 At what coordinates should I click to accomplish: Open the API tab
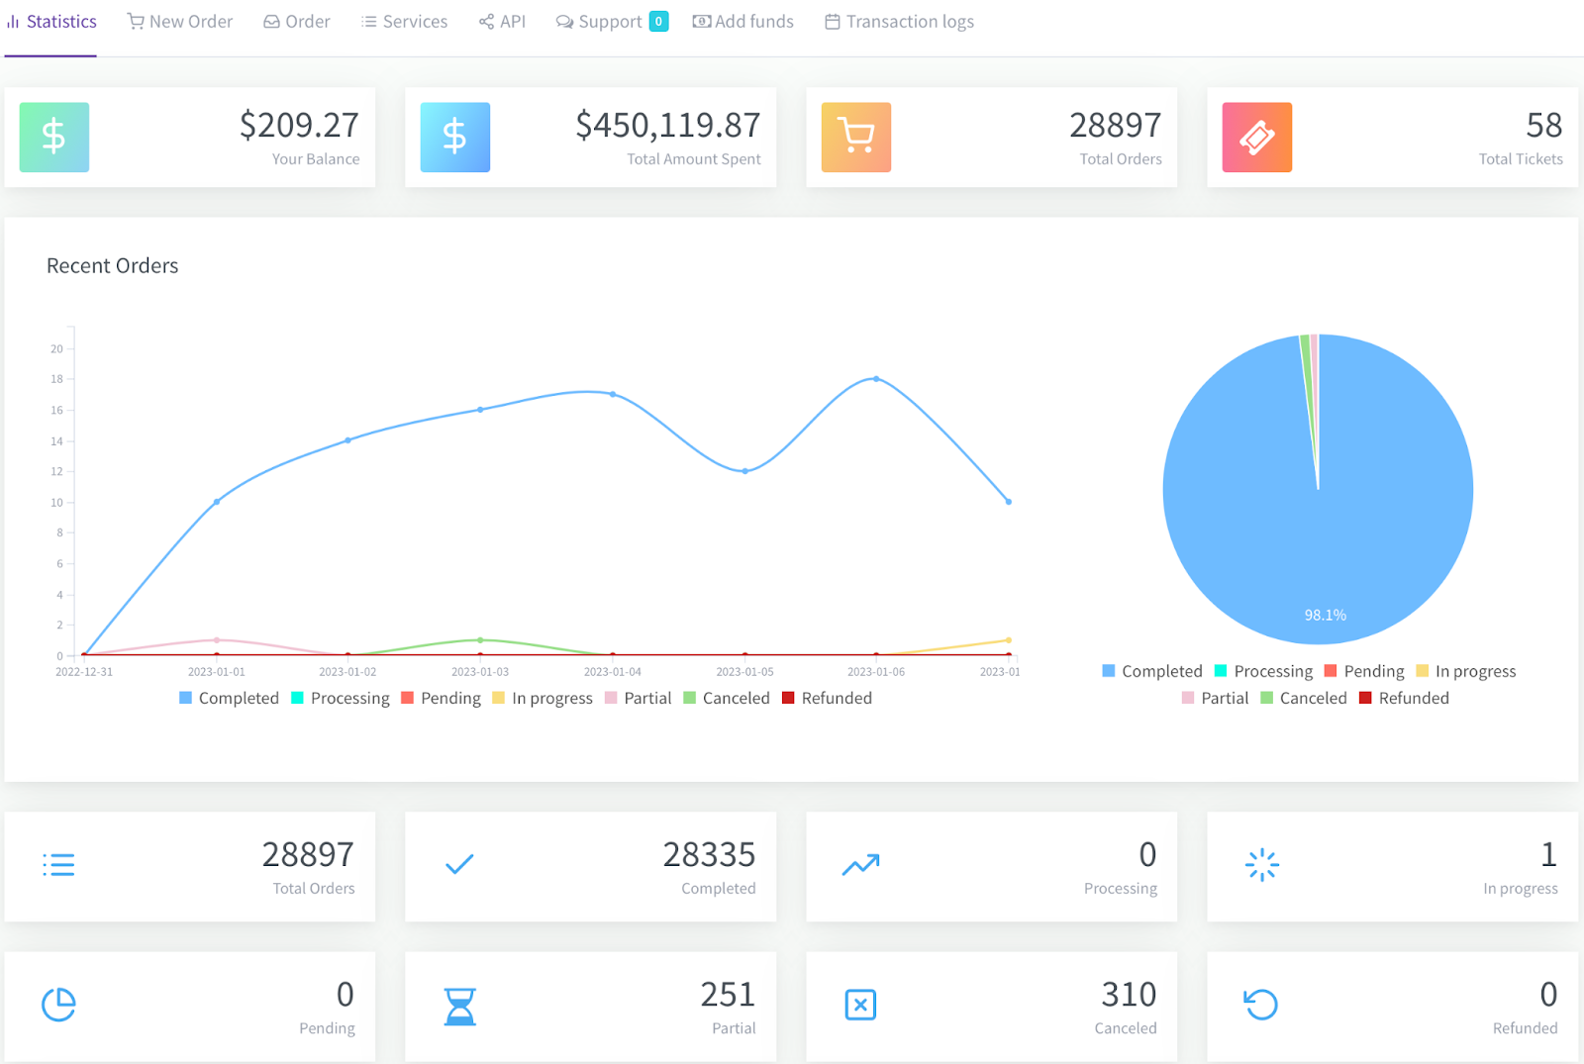[x=503, y=22]
